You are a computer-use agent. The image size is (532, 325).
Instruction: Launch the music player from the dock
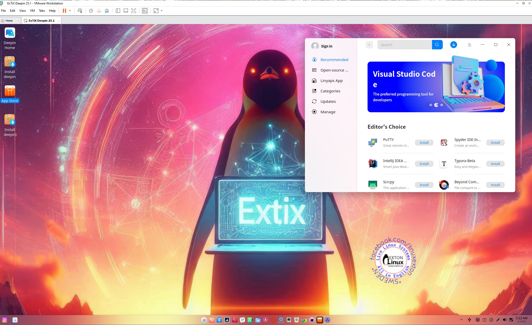pos(250,320)
